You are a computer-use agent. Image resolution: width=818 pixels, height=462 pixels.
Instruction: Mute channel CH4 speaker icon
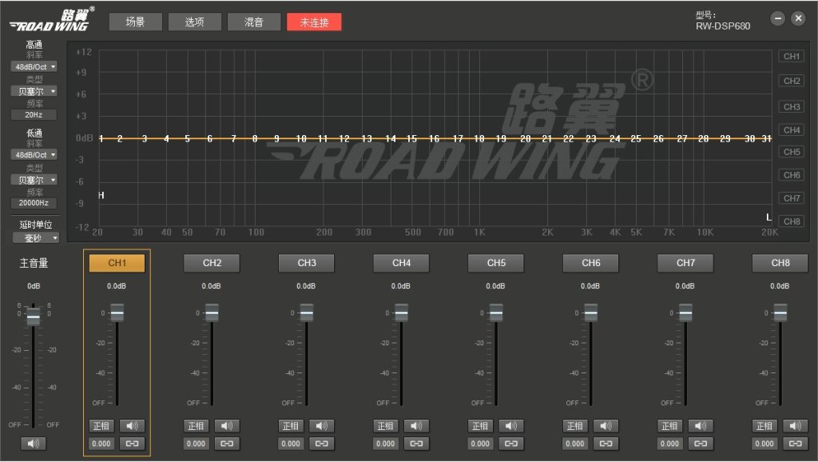click(x=416, y=426)
